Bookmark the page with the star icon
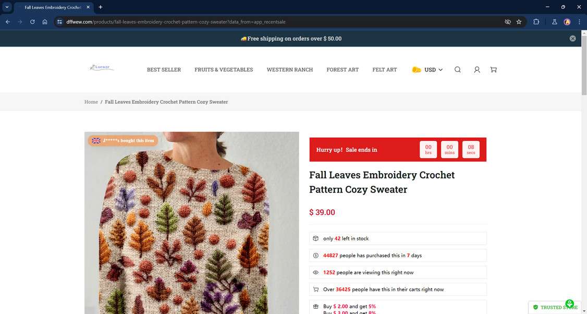The height and width of the screenshot is (314, 587). click(519, 22)
